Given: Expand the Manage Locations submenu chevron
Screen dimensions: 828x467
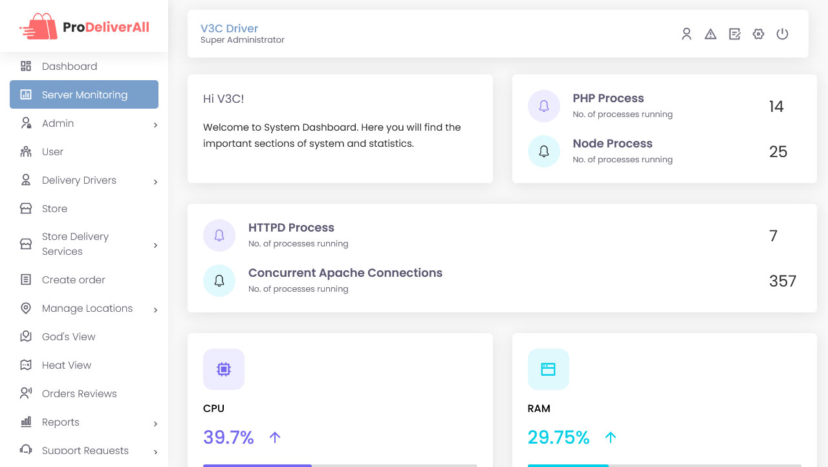Looking at the screenshot, I should (155, 310).
